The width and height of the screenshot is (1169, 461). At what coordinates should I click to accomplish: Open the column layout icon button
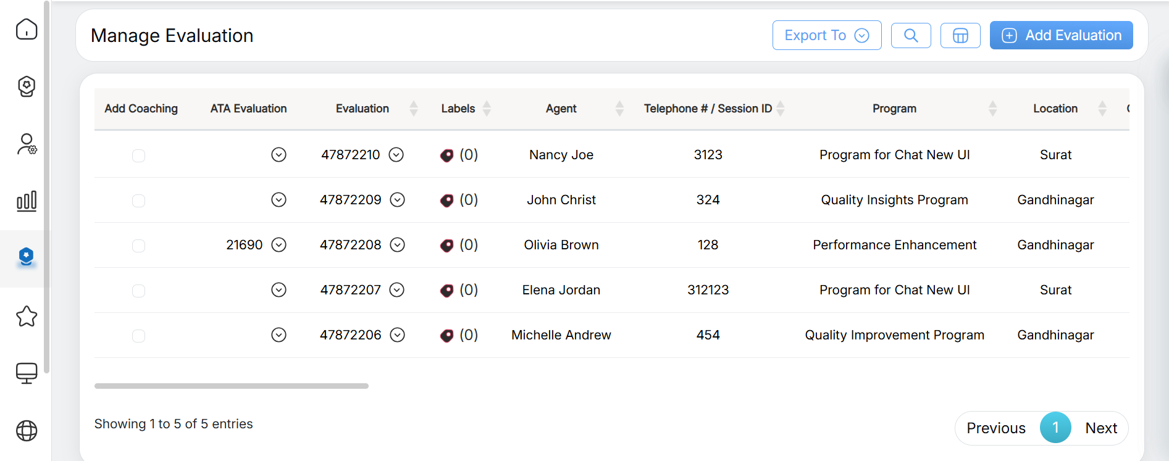960,36
